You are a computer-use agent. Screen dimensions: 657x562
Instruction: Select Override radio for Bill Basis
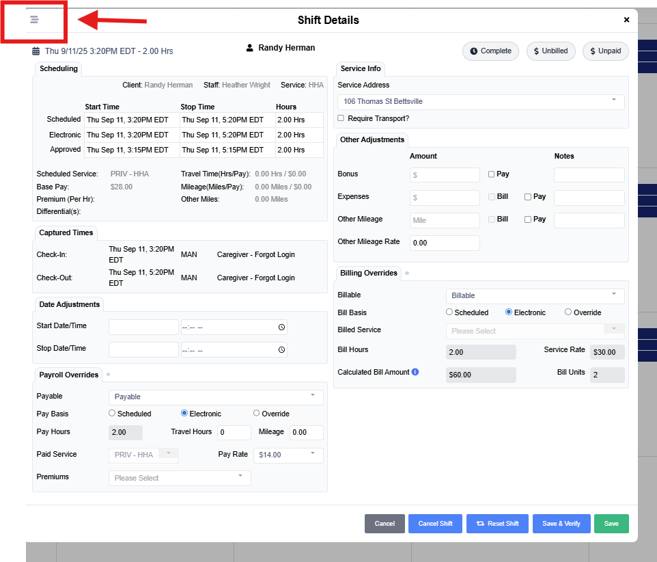point(568,312)
